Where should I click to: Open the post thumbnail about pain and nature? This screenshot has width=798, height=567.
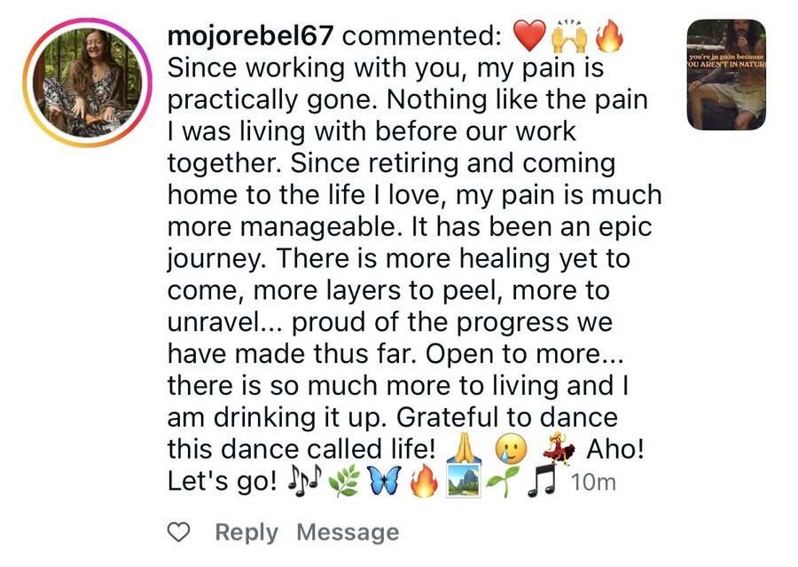[x=726, y=75]
